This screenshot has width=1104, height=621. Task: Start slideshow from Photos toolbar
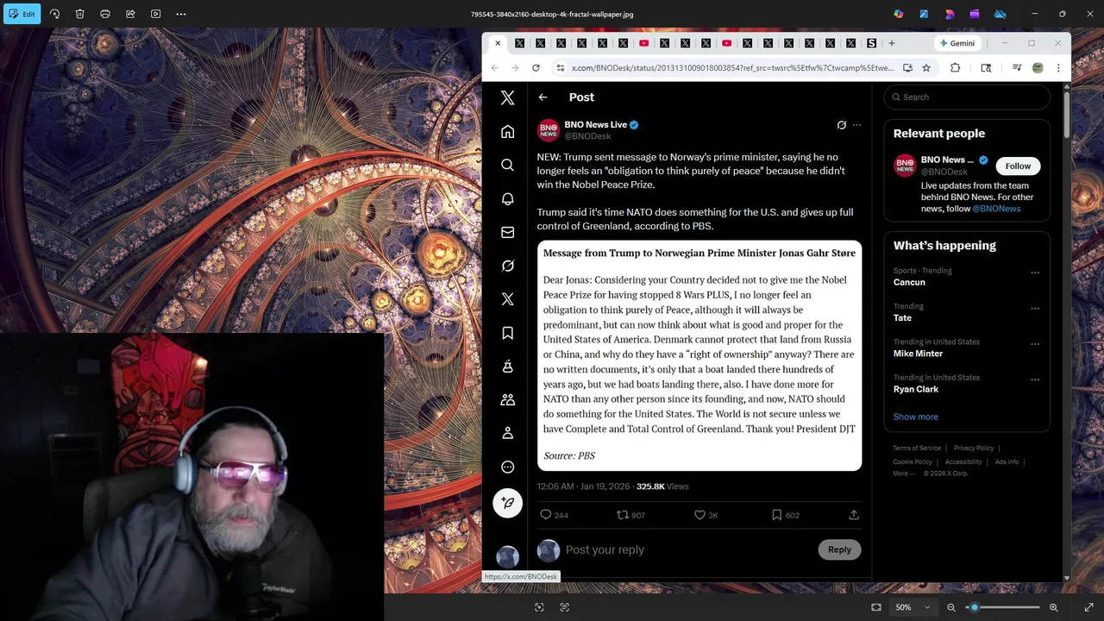tap(155, 14)
